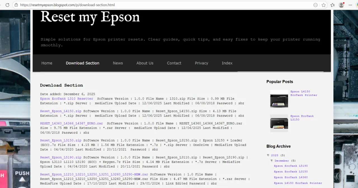This screenshot has height=188, width=358.
Task: Open archive post Epson EcoTank L3150
Action: click(x=291, y=172)
